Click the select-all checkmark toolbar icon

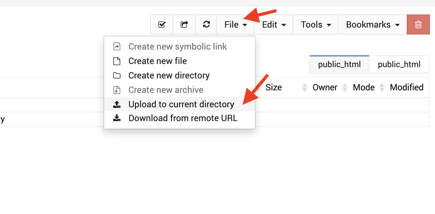point(162,24)
